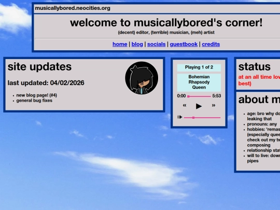
Task: Open the credits link
Action: 211,44
